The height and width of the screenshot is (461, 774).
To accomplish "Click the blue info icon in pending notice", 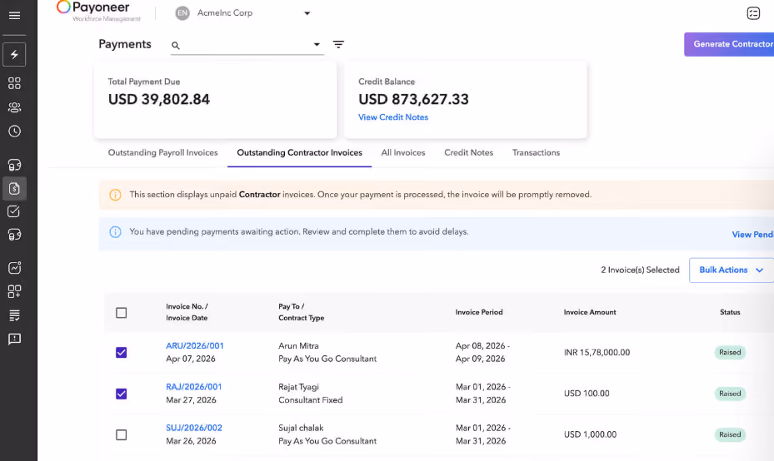I will coord(115,231).
